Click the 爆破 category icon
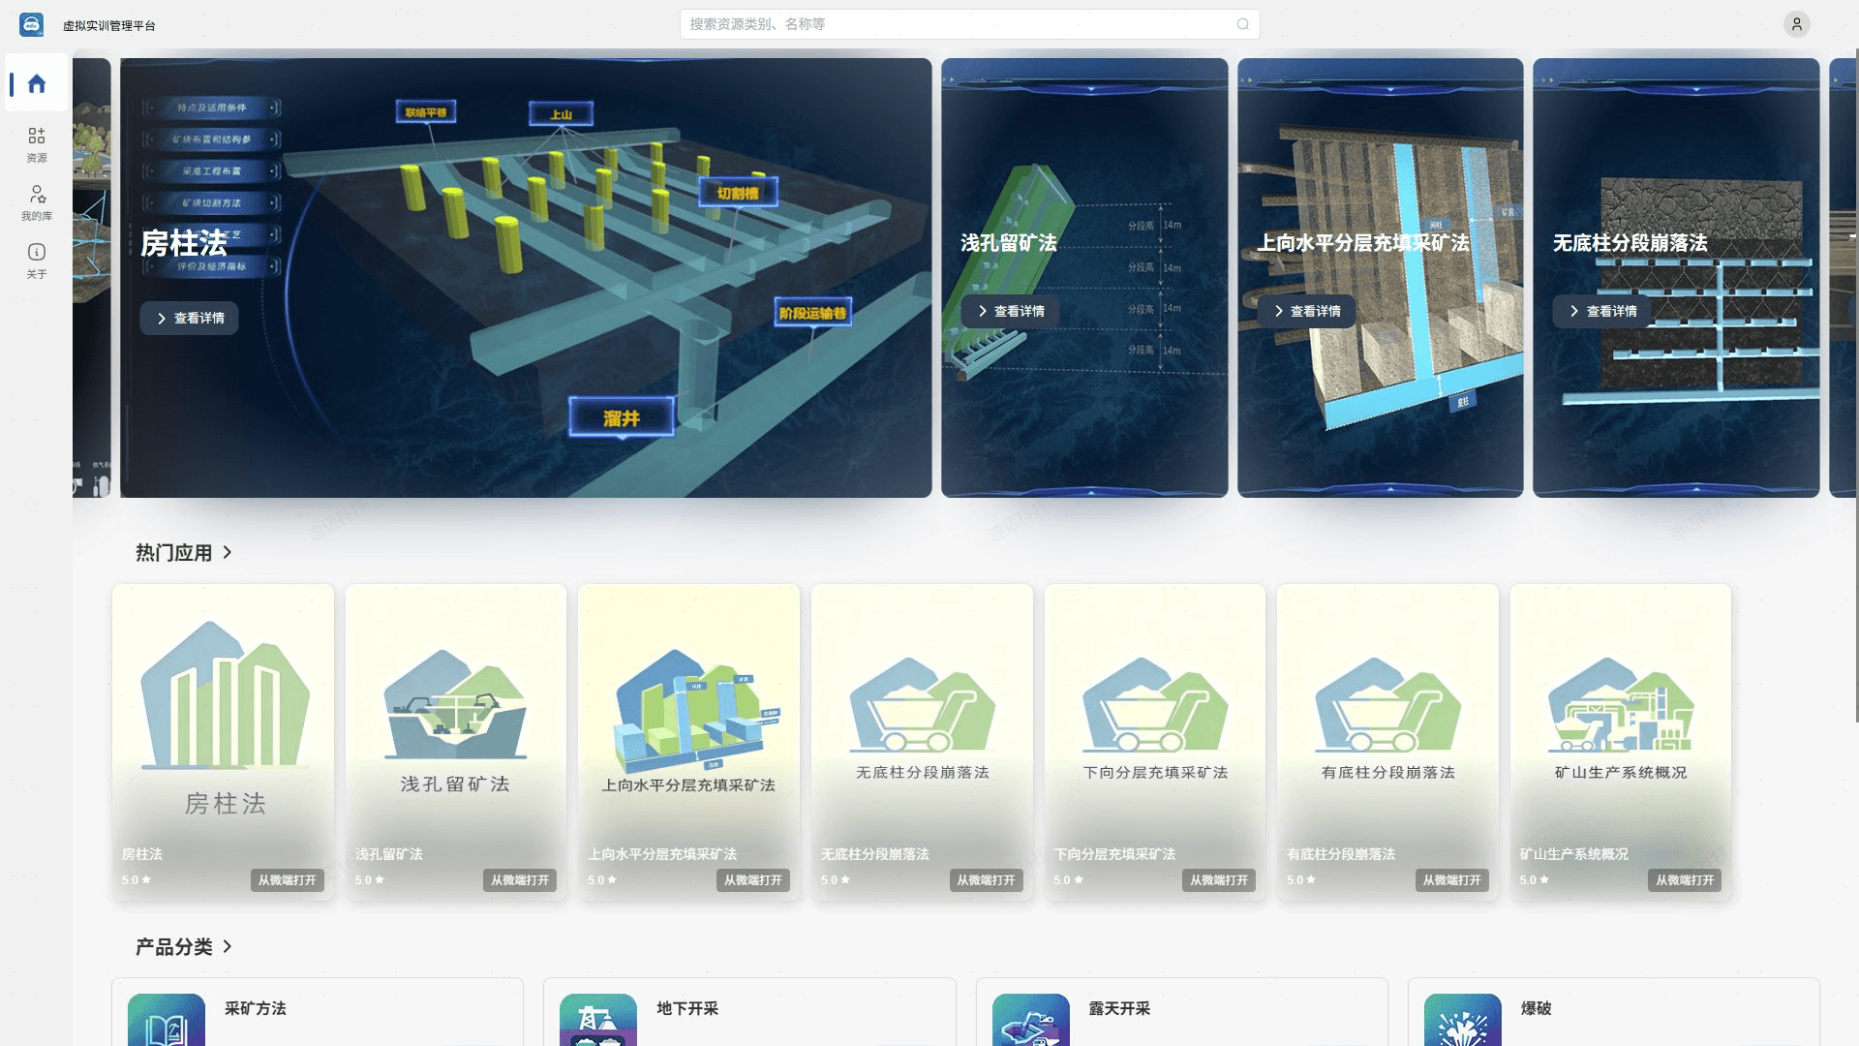The height and width of the screenshot is (1046, 1859). [1463, 1020]
